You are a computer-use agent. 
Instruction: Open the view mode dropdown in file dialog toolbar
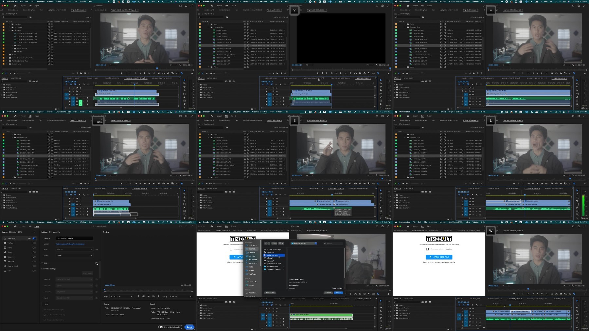(x=274, y=243)
